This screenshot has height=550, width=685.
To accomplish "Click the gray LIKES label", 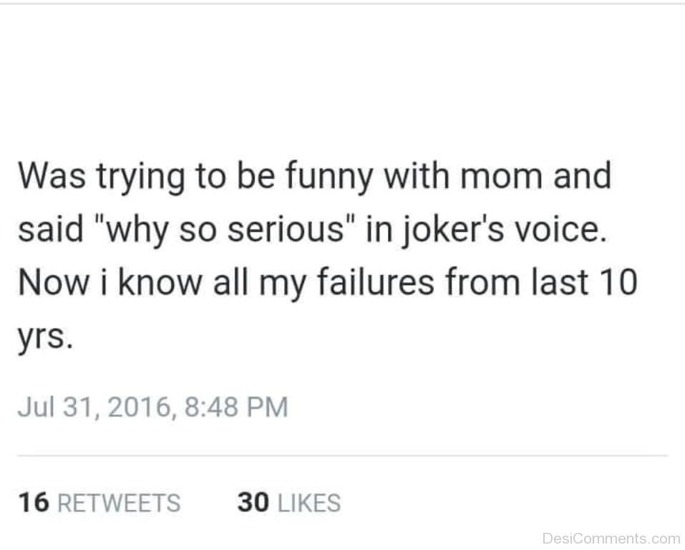I will [309, 503].
